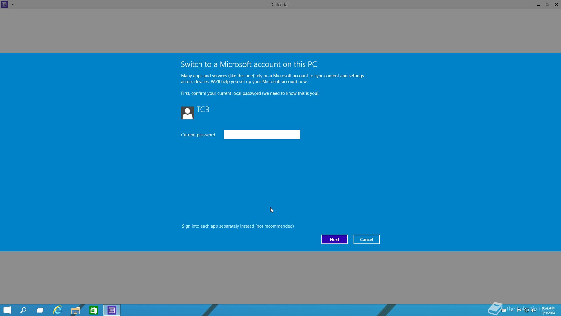Open the network status tray icon
This screenshot has height=316, width=561.
[x=527, y=310]
